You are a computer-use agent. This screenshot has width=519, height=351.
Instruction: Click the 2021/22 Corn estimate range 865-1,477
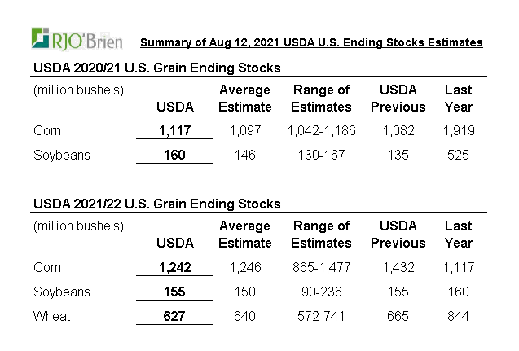point(321,267)
